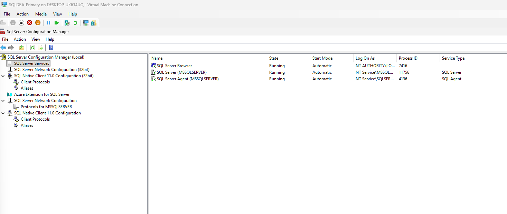The image size is (507, 214).
Task: Open the Configuration Manager Help menu
Action: pyautogui.click(x=50, y=39)
